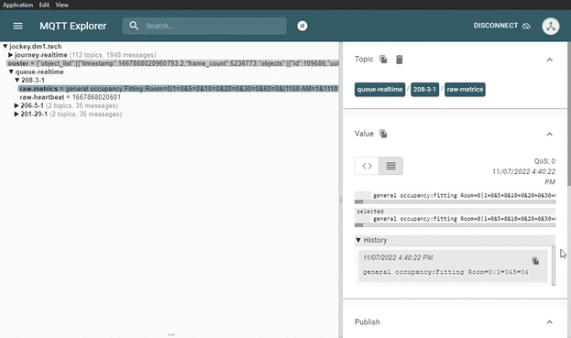The width and height of the screenshot is (571, 338).
Task: Collapse the Value section chevron
Action: tap(550, 135)
